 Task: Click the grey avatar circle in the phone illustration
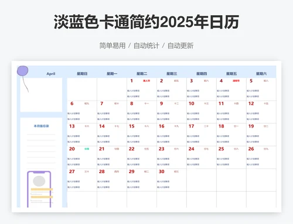tap(39, 181)
